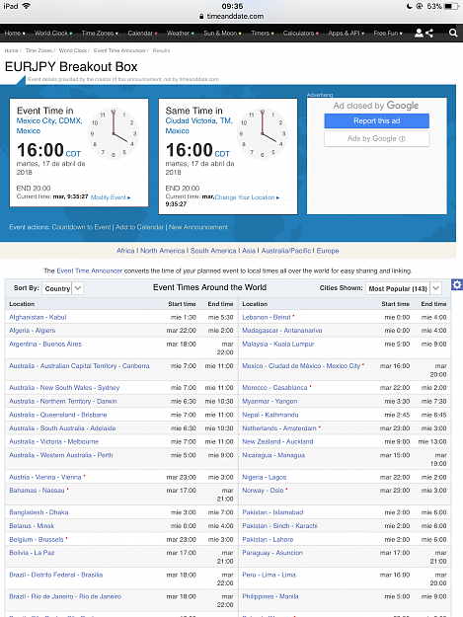Click the Mexico City, CDMX, Mexico link
This screenshot has height=617, width=463.
coord(49,125)
